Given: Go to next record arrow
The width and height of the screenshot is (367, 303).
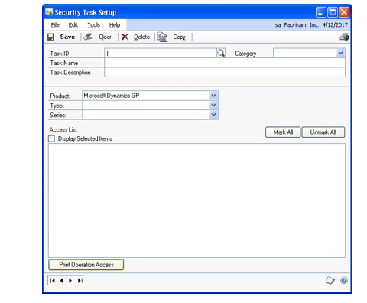Looking at the screenshot, I should tap(70, 281).
